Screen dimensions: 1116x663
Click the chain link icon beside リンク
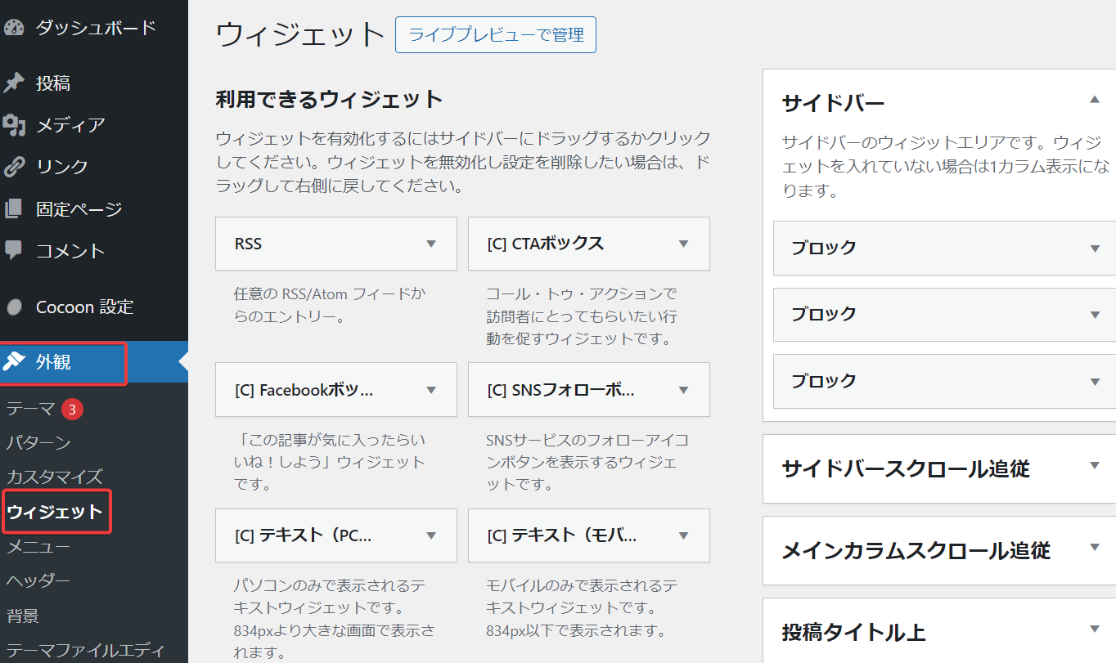tap(14, 167)
